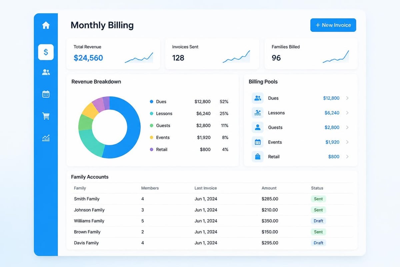The width and height of the screenshot is (400, 267).
Task: Open the analytics chart icon in sidebar
Action: click(x=46, y=138)
